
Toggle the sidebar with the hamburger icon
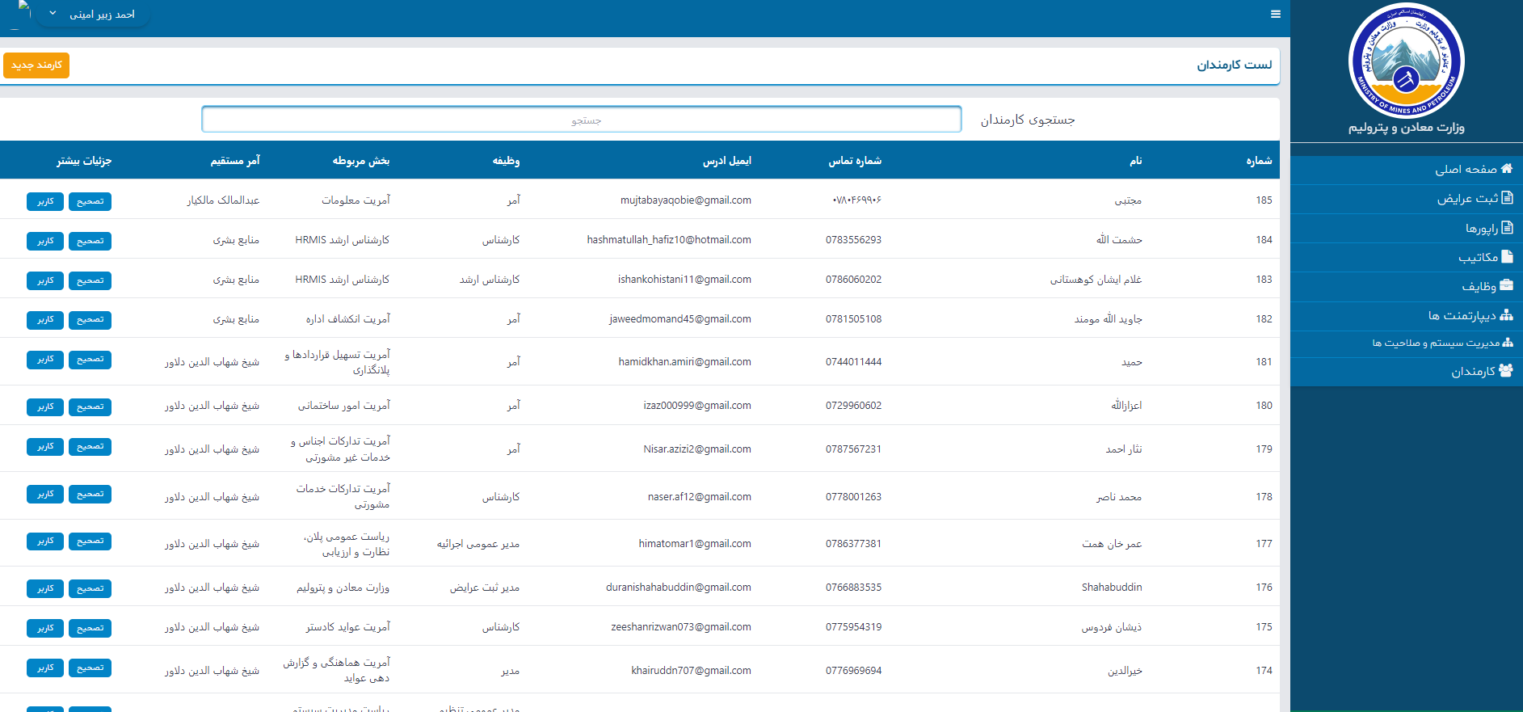click(1276, 14)
